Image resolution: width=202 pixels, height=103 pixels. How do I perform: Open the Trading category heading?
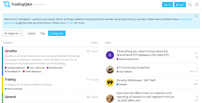click(x=10, y=79)
